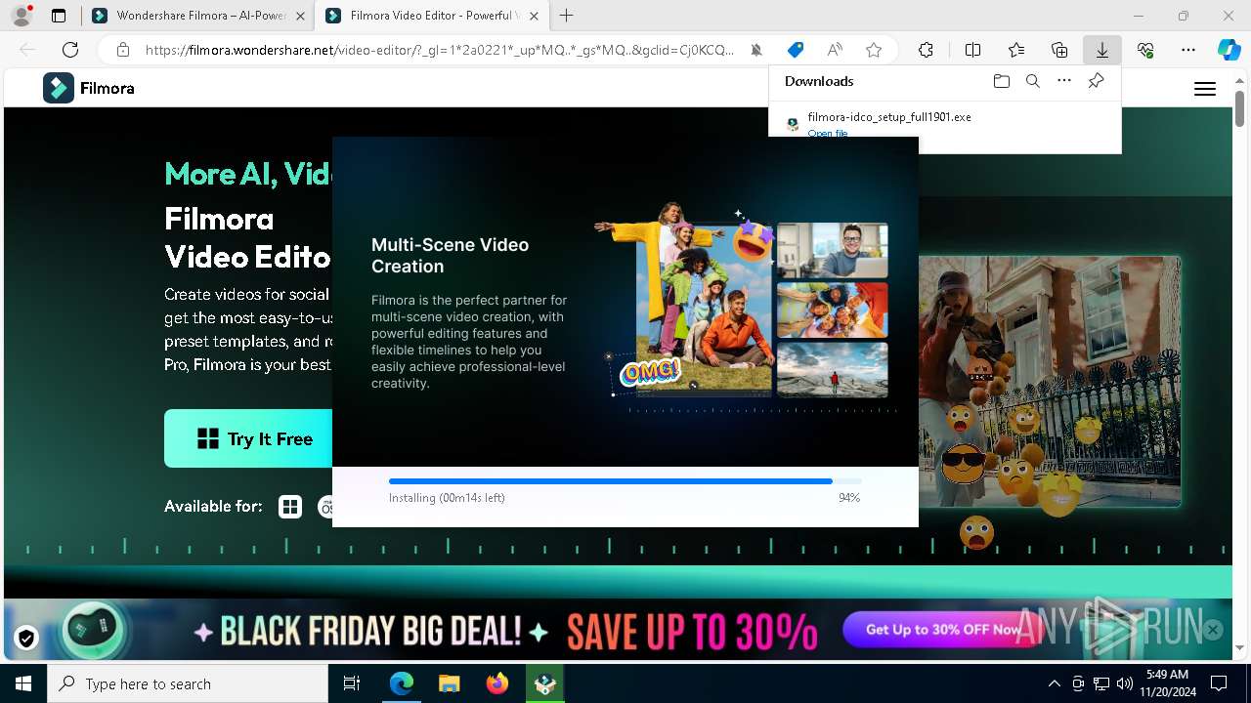Click Get Up to 30% OFF Now button
This screenshot has width=1251, height=703.
coord(943,630)
